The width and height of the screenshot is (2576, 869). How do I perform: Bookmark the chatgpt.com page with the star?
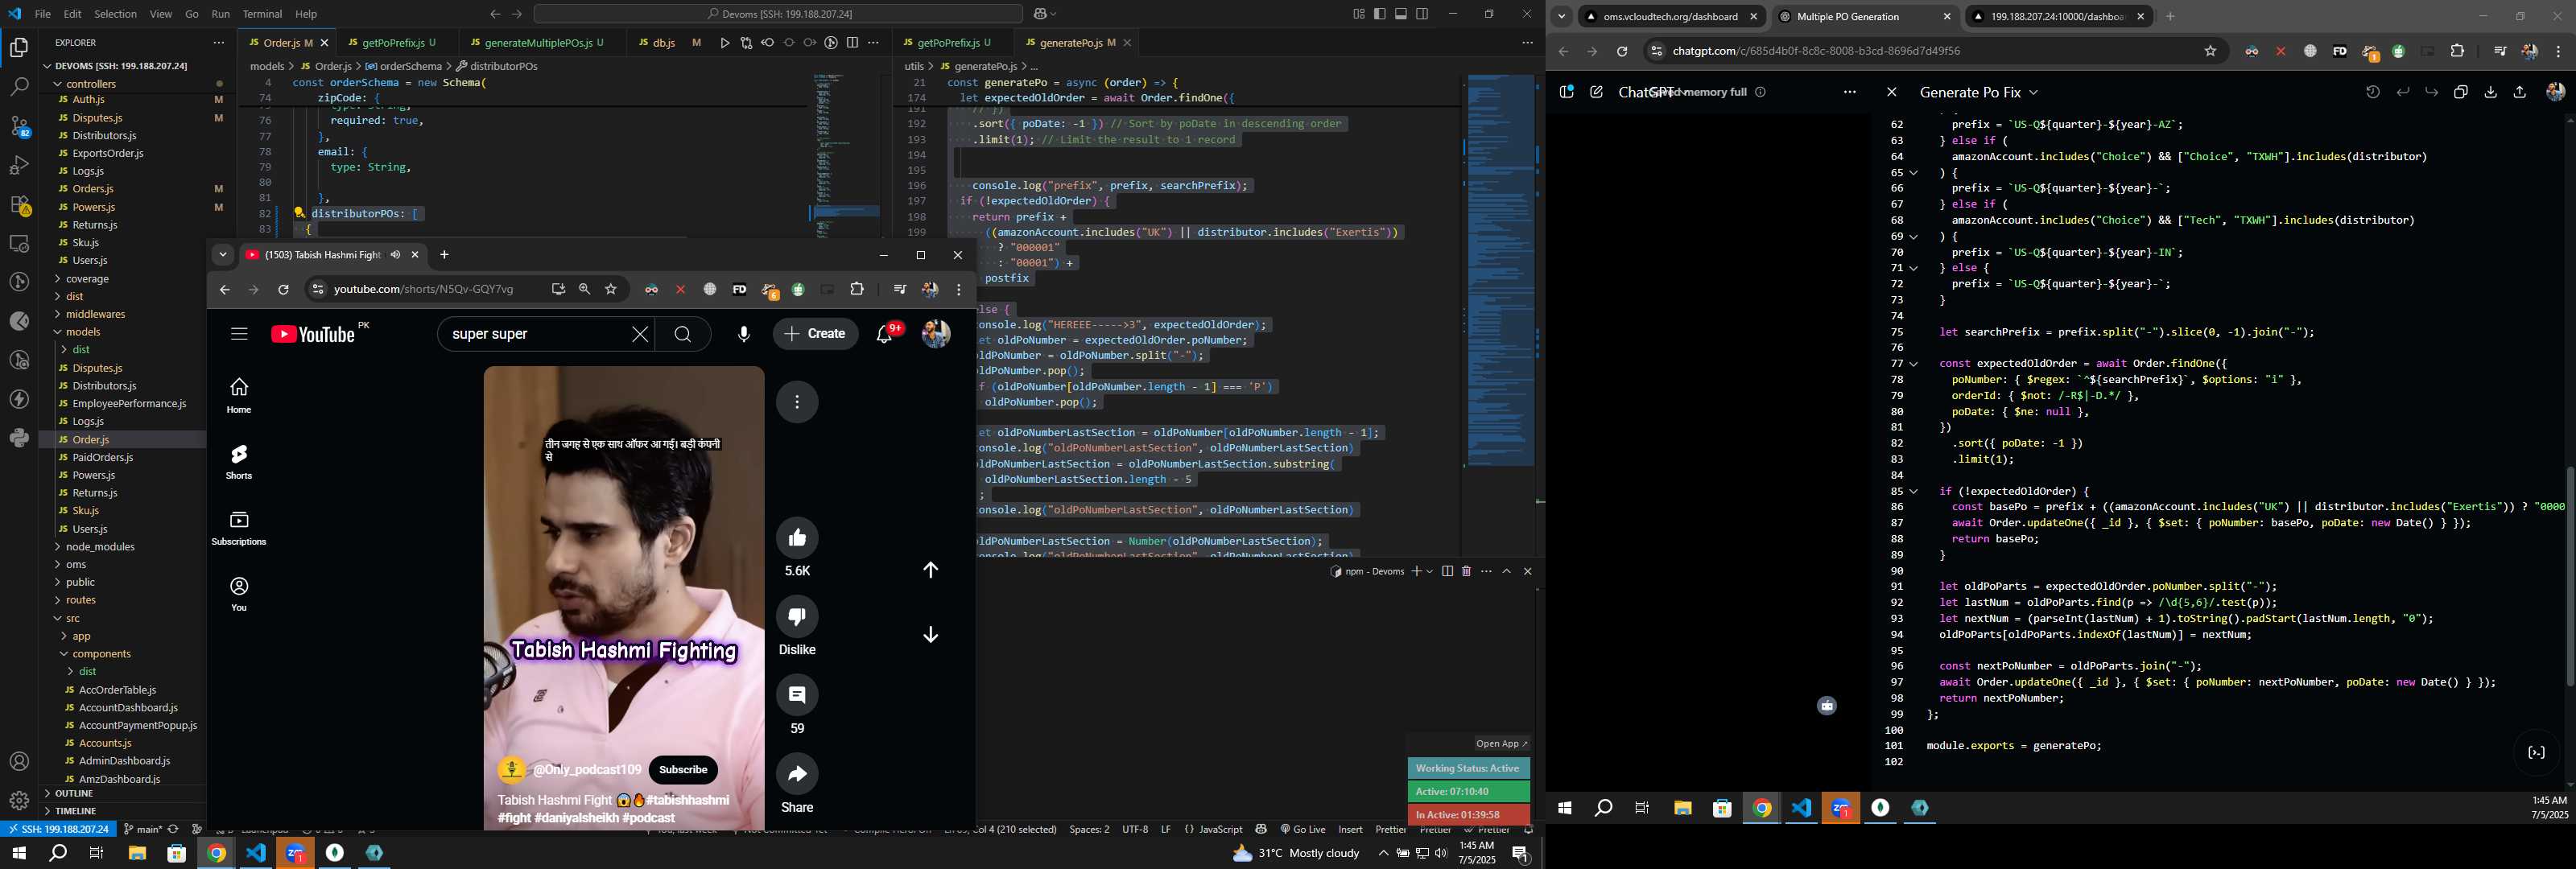click(x=2210, y=51)
